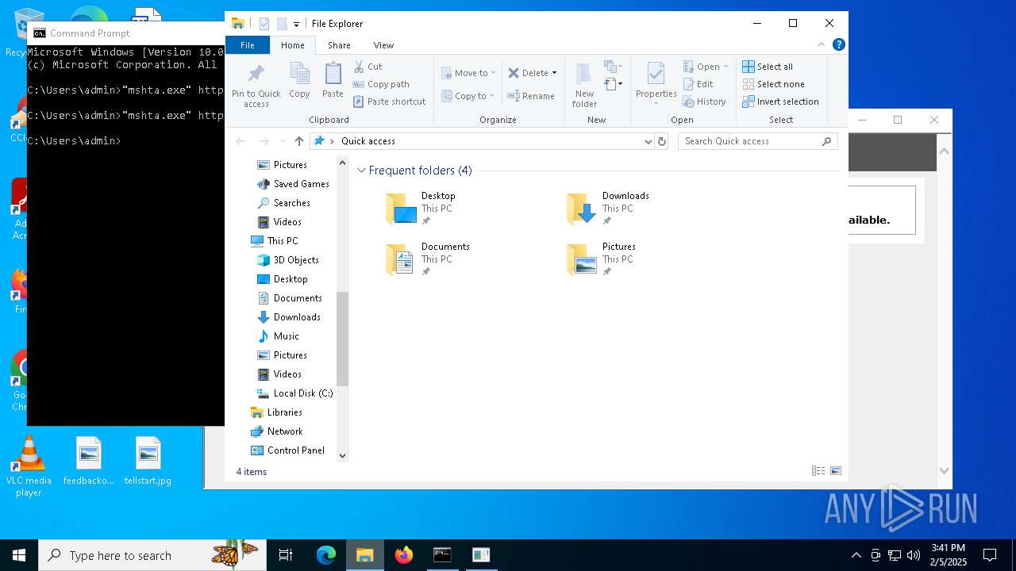This screenshot has height=571, width=1016.
Task: Collapse the ribbon with the chevron
Action: [x=822, y=45]
